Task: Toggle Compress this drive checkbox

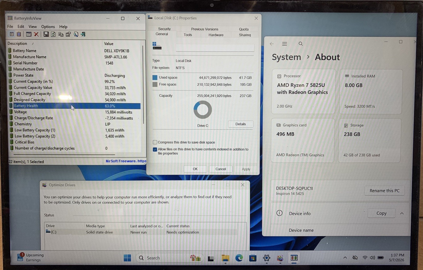Action: pos(155,142)
